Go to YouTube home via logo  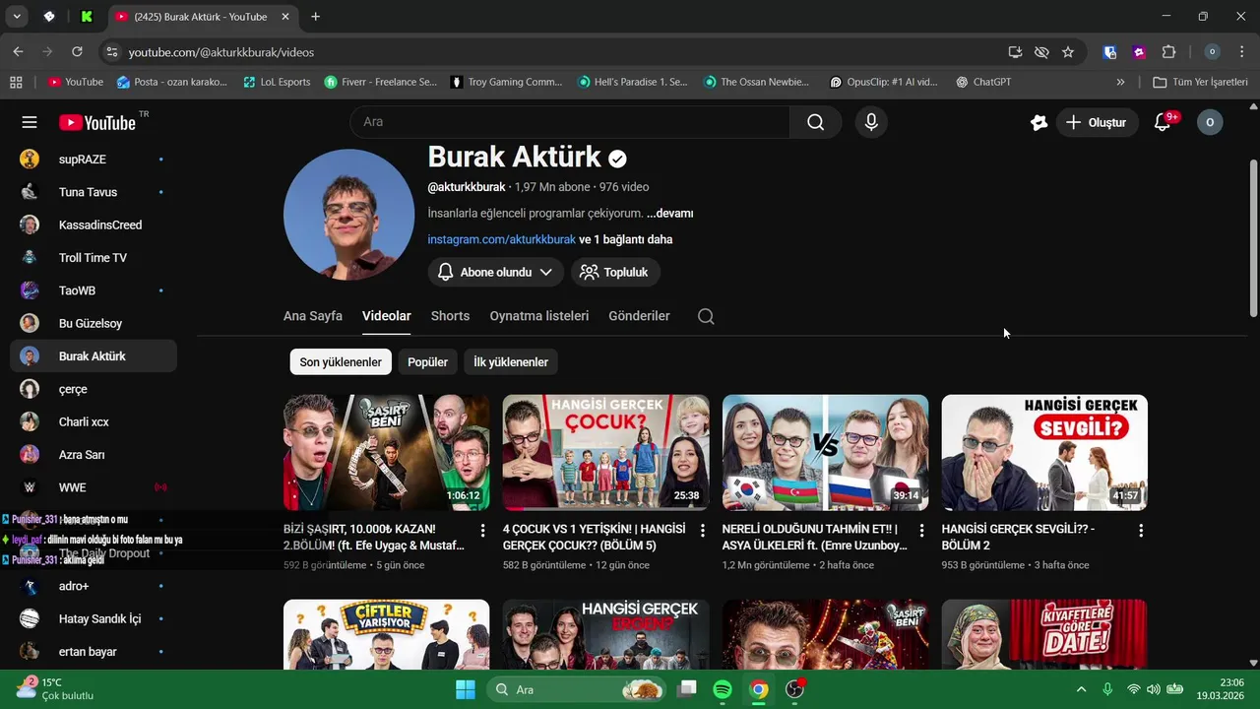(x=97, y=122)
